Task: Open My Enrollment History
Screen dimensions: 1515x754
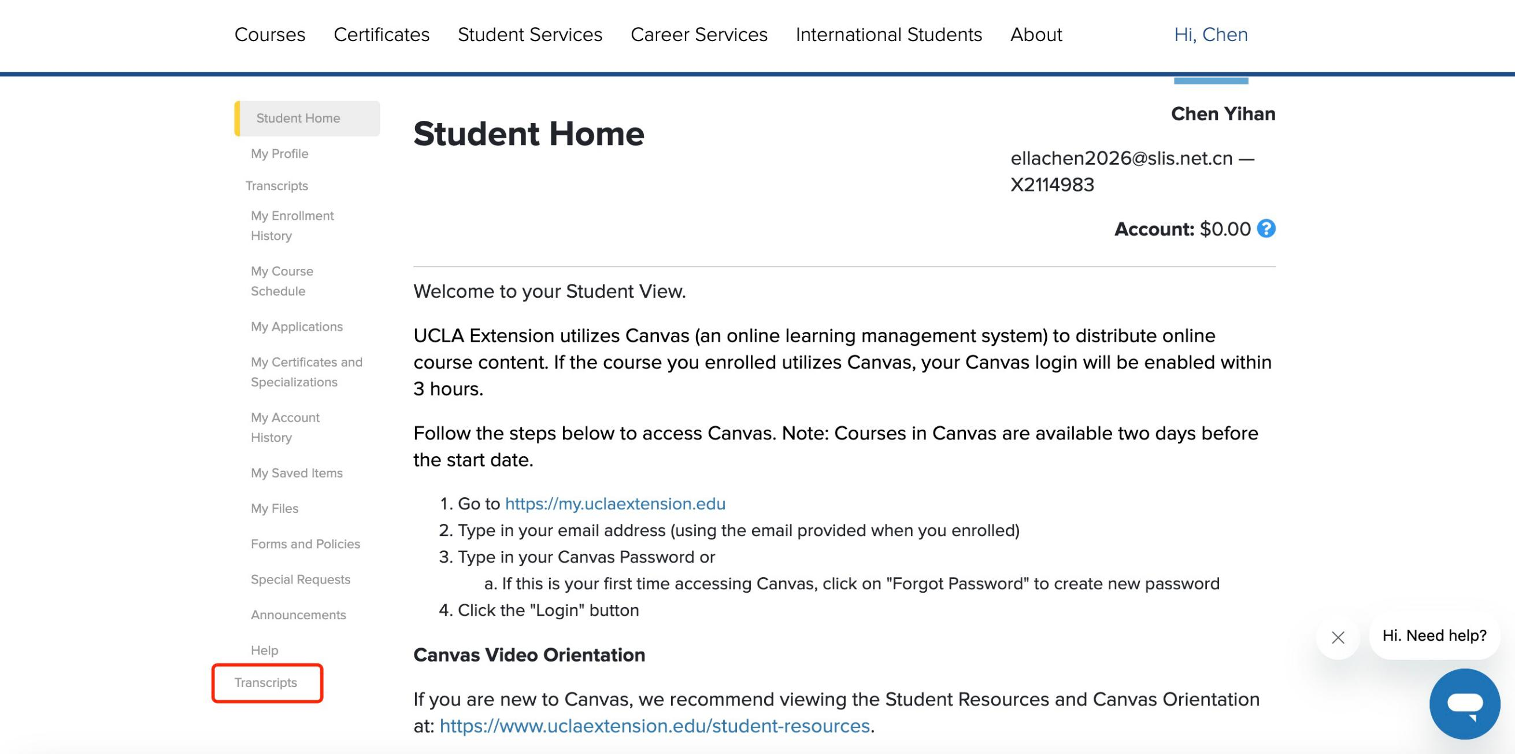Action: [292, 226]
